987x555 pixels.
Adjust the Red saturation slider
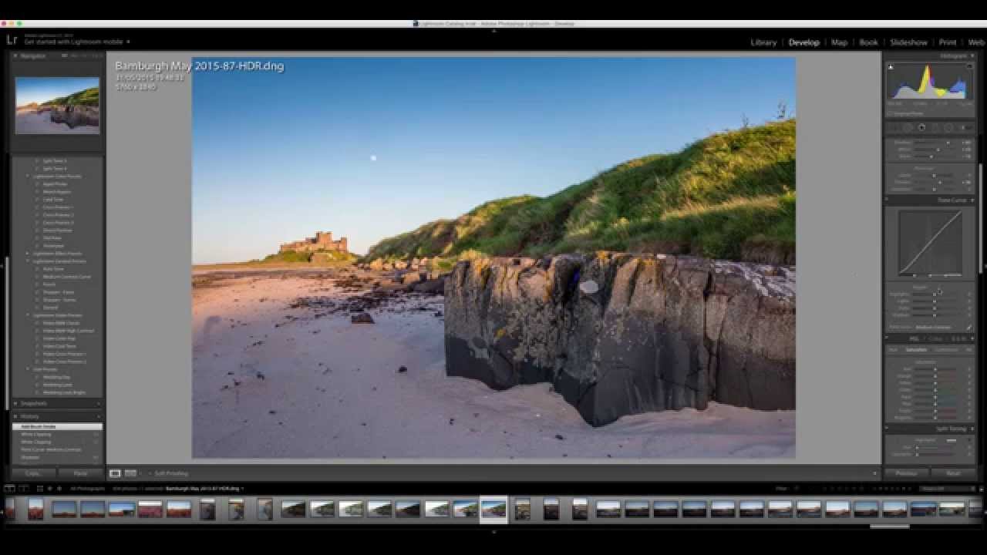click(935, 369)
